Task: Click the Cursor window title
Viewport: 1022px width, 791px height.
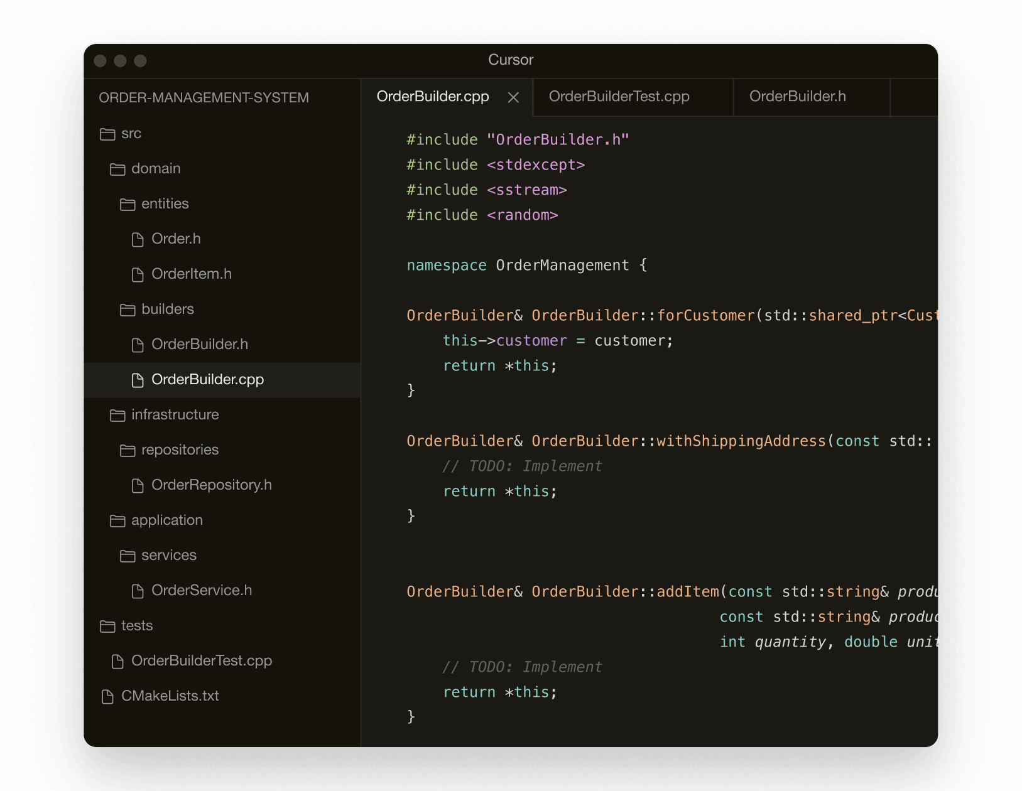Action: (x=511, y=60)
